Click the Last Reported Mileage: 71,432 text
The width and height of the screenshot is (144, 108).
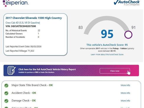pyautogui.click(x=20, y=51)
